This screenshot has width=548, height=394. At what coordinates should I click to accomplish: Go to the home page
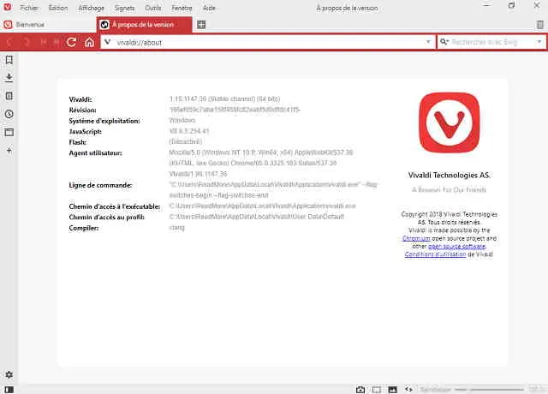89,42
